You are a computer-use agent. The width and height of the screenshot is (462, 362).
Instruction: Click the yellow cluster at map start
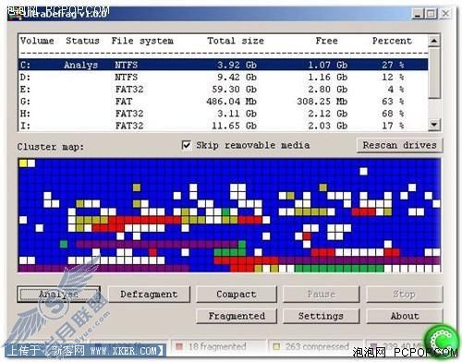(23, 163)
